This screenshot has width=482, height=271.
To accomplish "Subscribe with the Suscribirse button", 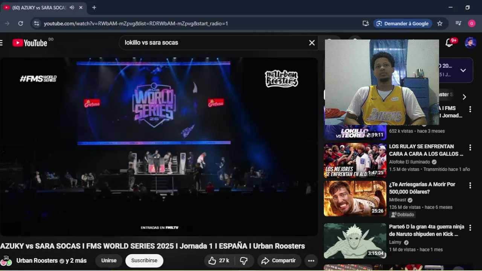I will coord(144,260).
